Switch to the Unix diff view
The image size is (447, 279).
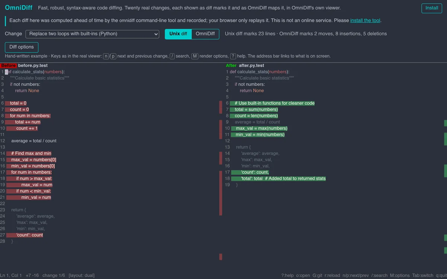(x=178, y=34)
